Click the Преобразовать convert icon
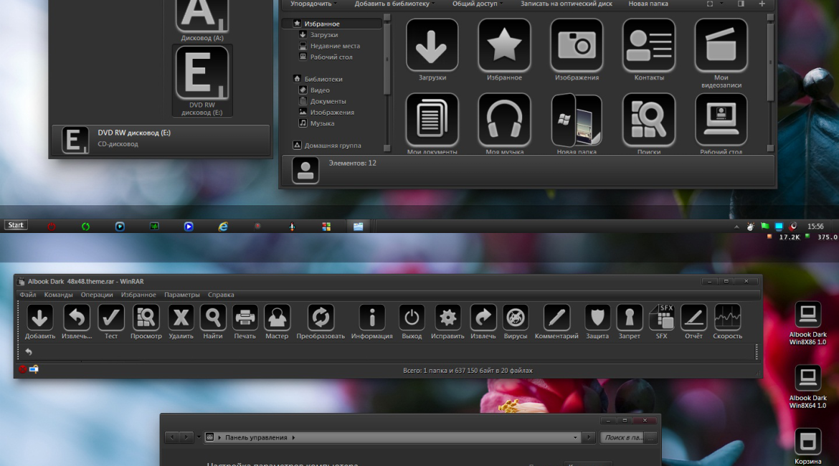Screen dimensions: 839x466 tap(321, 318)
